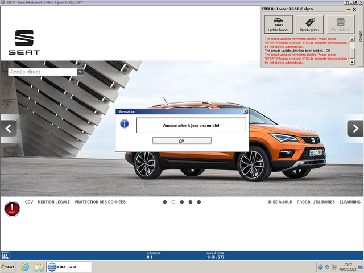Select the fifth carousel dot
Image resolution: width=364 pixels, height=273 pixels.
199,202
